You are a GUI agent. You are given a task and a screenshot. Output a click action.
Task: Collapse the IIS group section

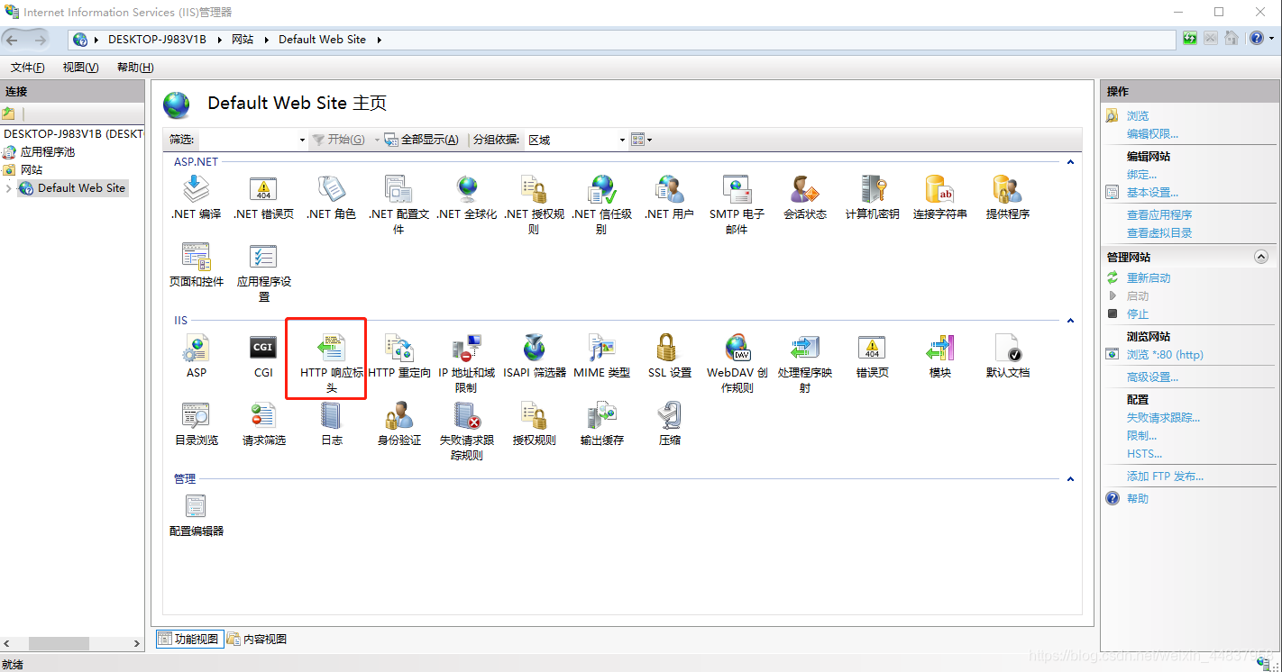[x=1070, y=321]
